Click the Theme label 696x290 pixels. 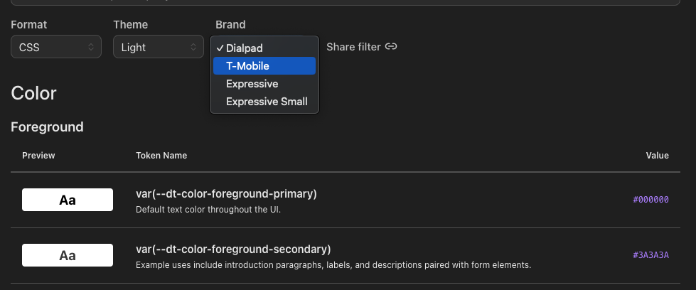click(x=131, y=24)
